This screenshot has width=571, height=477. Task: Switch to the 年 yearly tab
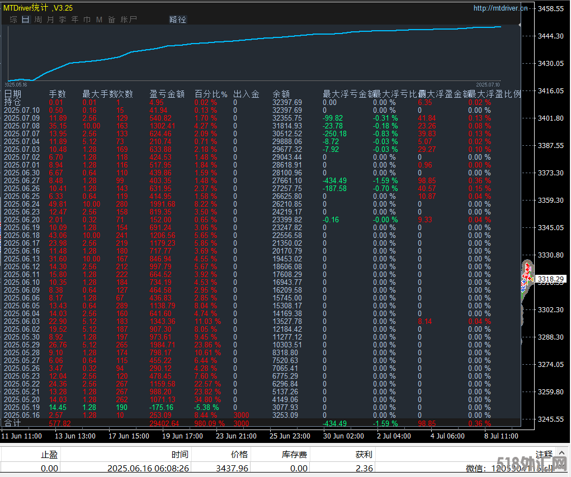tap(75, 19)
